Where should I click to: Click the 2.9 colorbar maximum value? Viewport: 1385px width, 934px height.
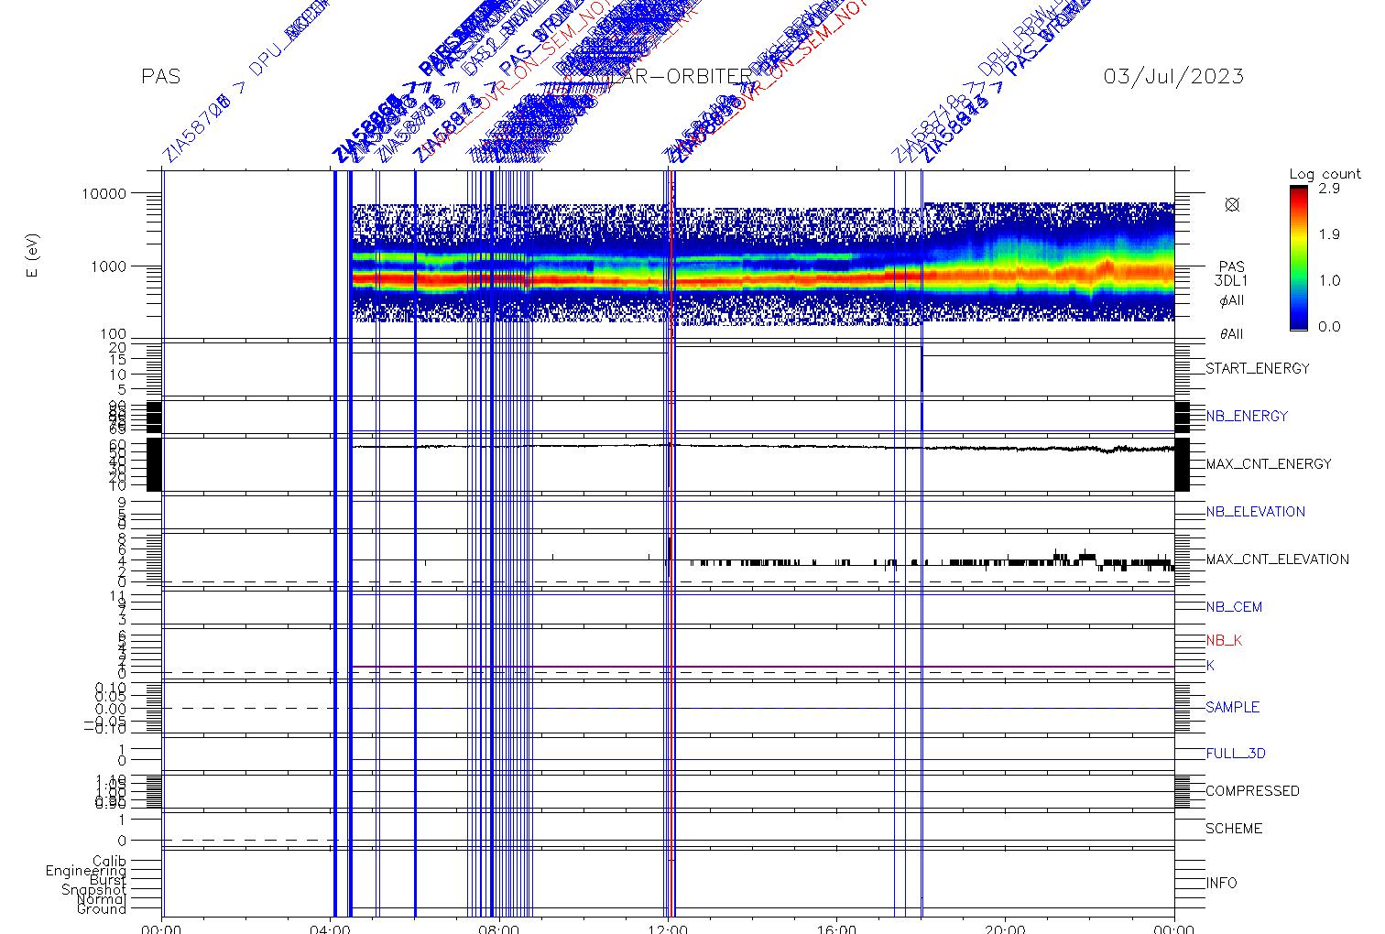[x=1328, y=189]
